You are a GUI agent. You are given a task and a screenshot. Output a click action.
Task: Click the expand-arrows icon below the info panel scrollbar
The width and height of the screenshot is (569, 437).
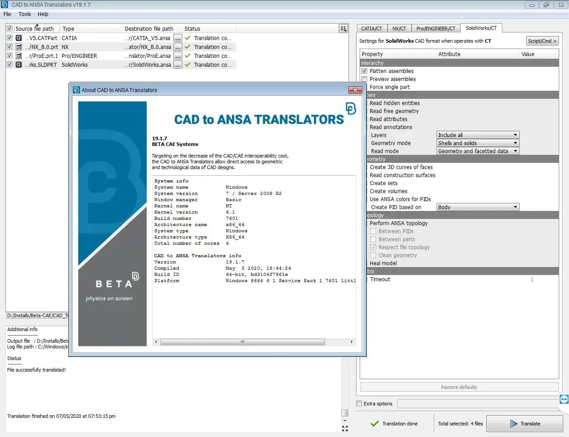coord(345,429)
